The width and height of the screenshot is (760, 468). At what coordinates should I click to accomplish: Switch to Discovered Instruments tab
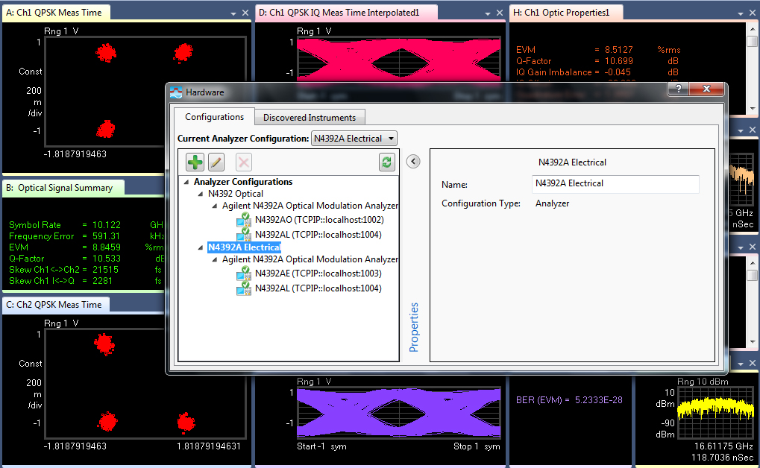(310, 117)
